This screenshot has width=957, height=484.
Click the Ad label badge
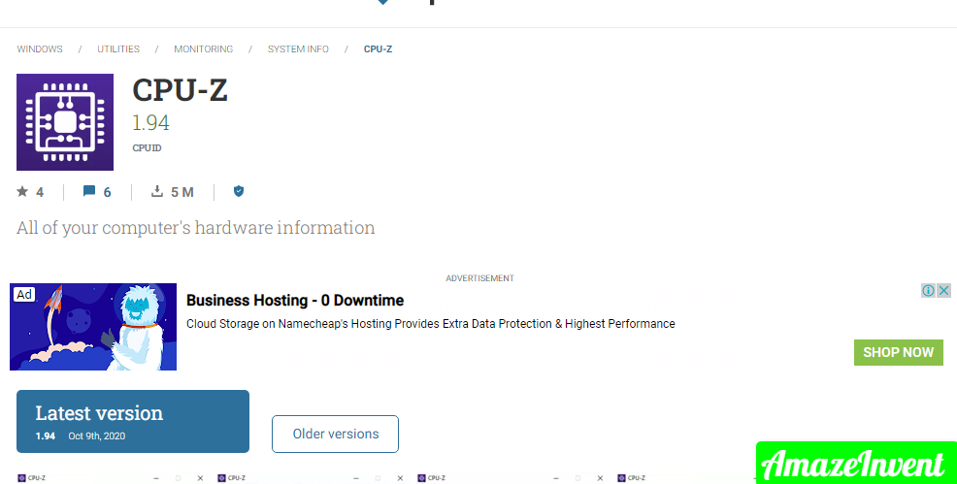24,295
